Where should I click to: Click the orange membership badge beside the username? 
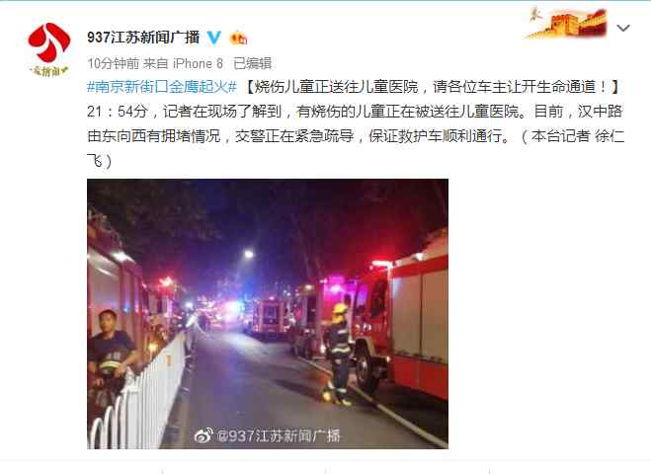[x=238, y=39]
